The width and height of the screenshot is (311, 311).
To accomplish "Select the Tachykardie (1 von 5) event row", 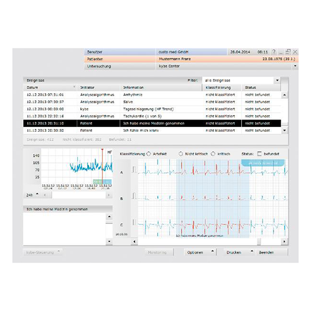I will click(152, 116).
